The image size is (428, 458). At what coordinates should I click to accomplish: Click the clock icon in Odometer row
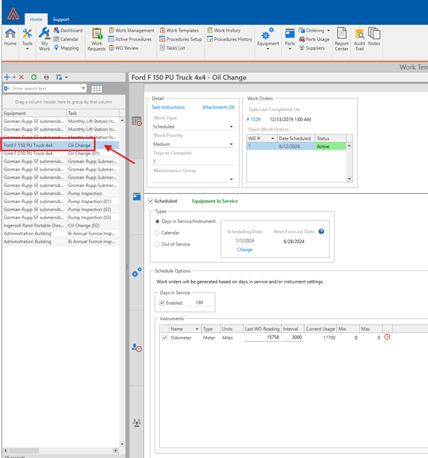click(387, 336)
